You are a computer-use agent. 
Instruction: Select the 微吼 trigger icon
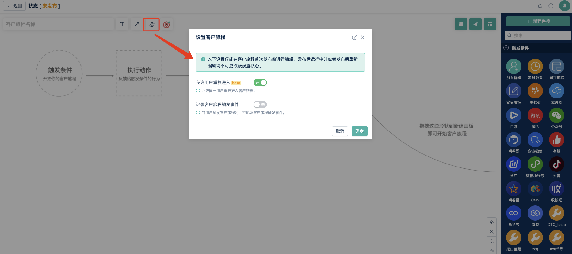(535, 115)
